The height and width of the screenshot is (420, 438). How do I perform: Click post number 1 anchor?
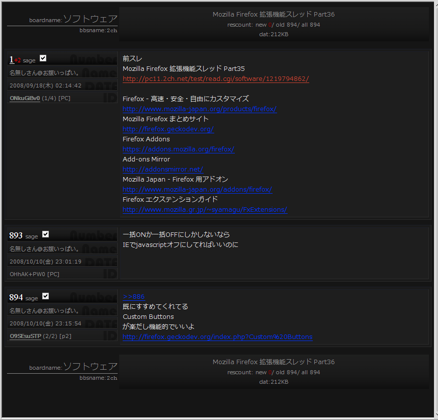pos(12,59)
